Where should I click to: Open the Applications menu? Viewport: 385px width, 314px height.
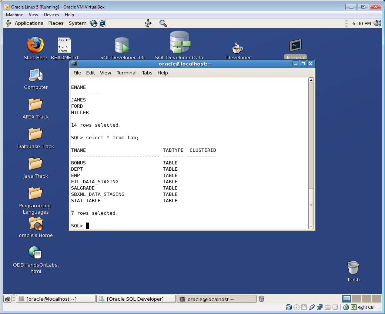[29, 23]
